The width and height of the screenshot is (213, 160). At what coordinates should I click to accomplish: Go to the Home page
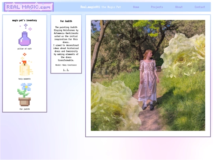pyautogui.click(x=136, y=7)
